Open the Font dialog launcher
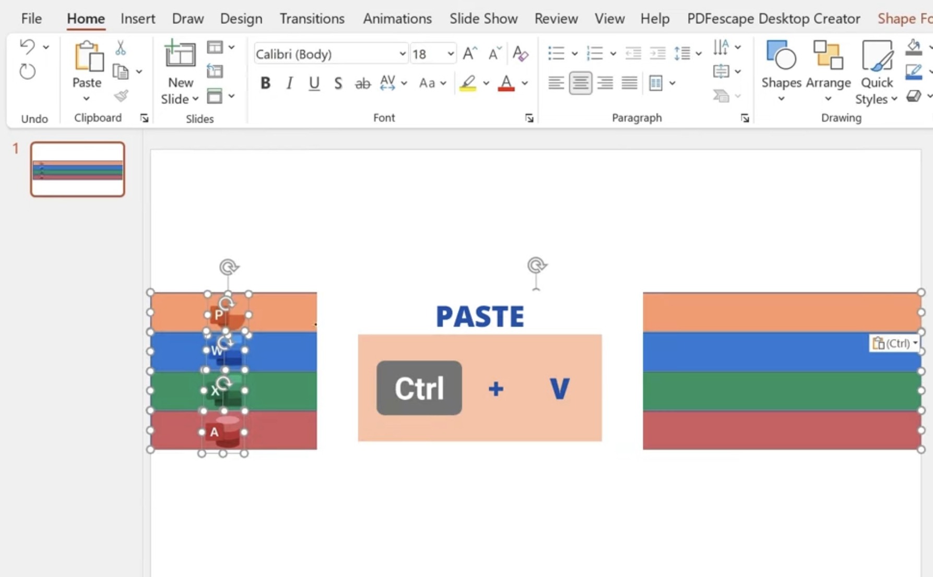The width and height of the screenshot is (933, 577). (529, 118)
